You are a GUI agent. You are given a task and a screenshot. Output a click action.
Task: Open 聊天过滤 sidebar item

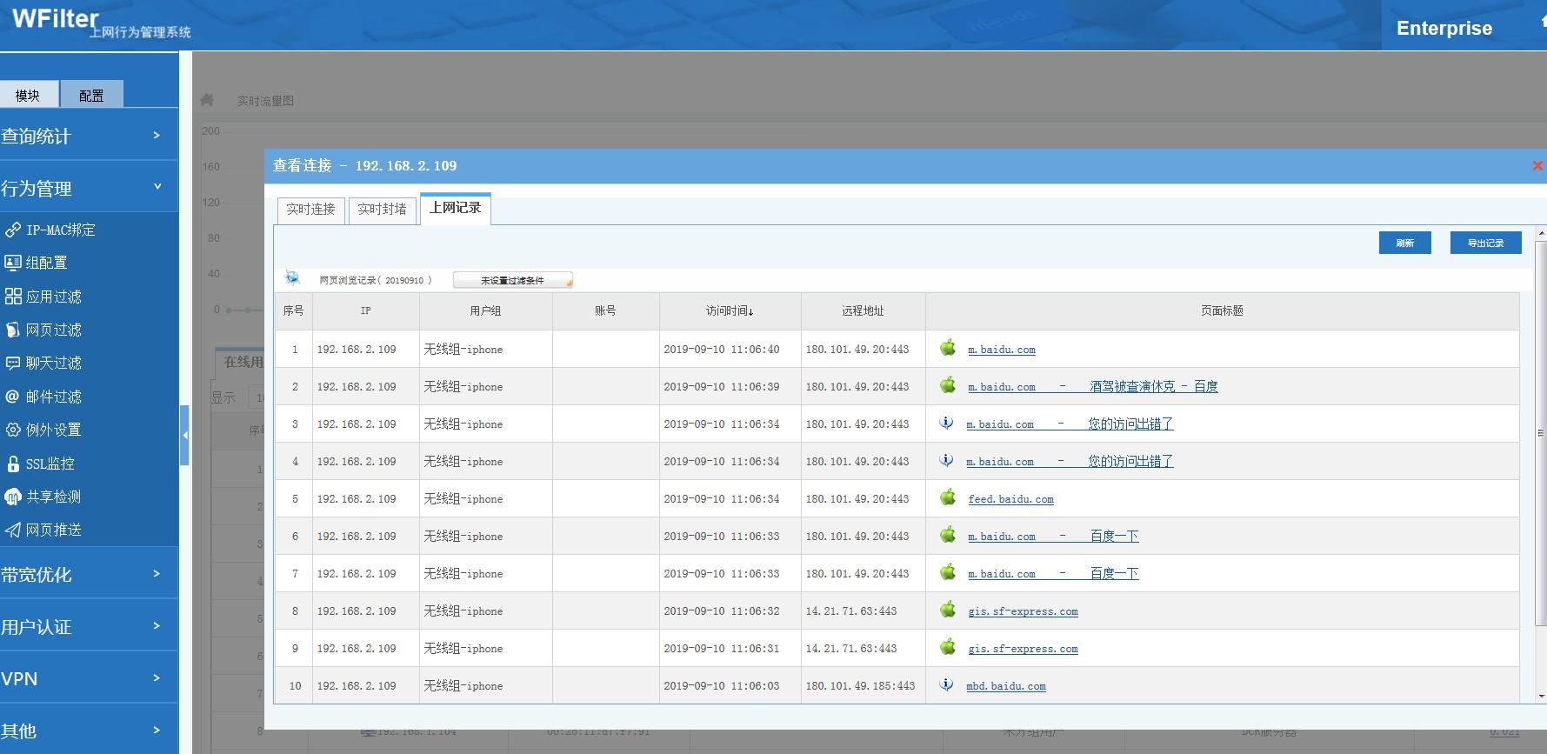pos(43,363)
